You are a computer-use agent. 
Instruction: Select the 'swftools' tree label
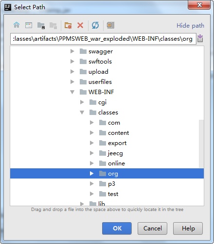(x=100, y=62)
